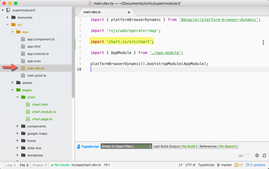Click the src/app/main.dev.ts path in status bar
Viewport: 269px width, 169px height.
[x=86, y=165]
